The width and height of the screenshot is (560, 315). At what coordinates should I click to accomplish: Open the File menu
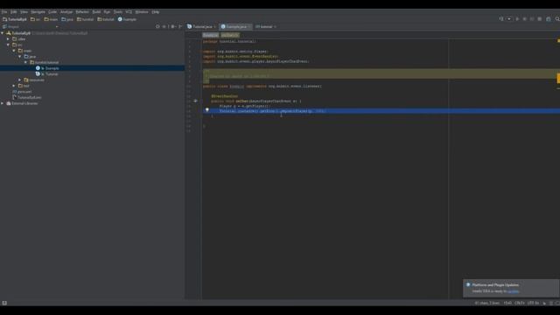coord(4,11)
